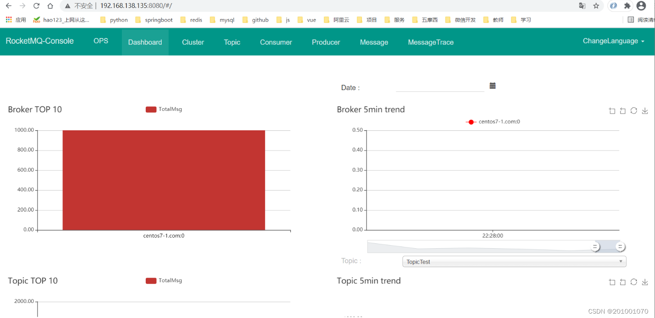This screenshot has height=318, width=655.
Task: Open the Topic dropdown showing TopicTest
Action: pos(514,261)
